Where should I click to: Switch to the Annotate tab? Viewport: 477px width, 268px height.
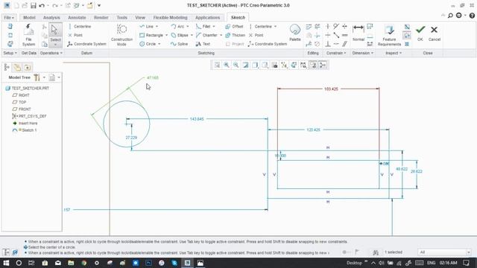coord(77,18)
